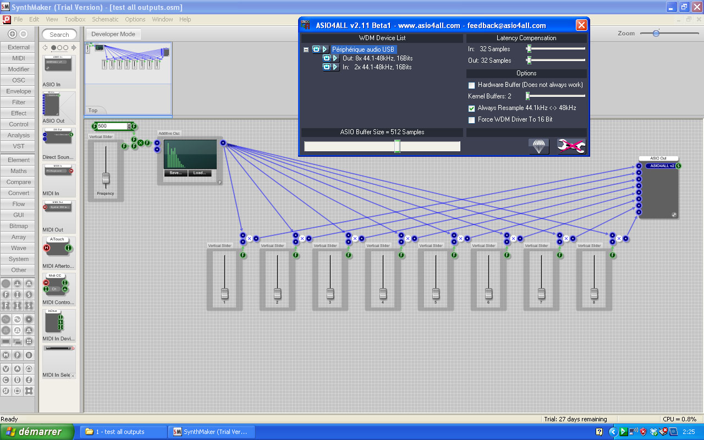The image size is (704, 440).
Task: Open the Schematic menu
Action: click(105, 19)
